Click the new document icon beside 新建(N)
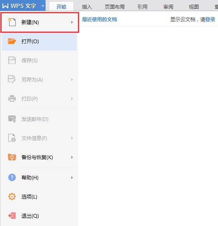The height and width of the screenshot is (226, 218). coord(12,22)
